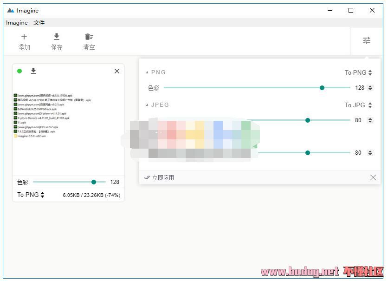The image size is (388, 281).
Task: Click the 保存 (Save) download icon
Action: pos(57,37)
